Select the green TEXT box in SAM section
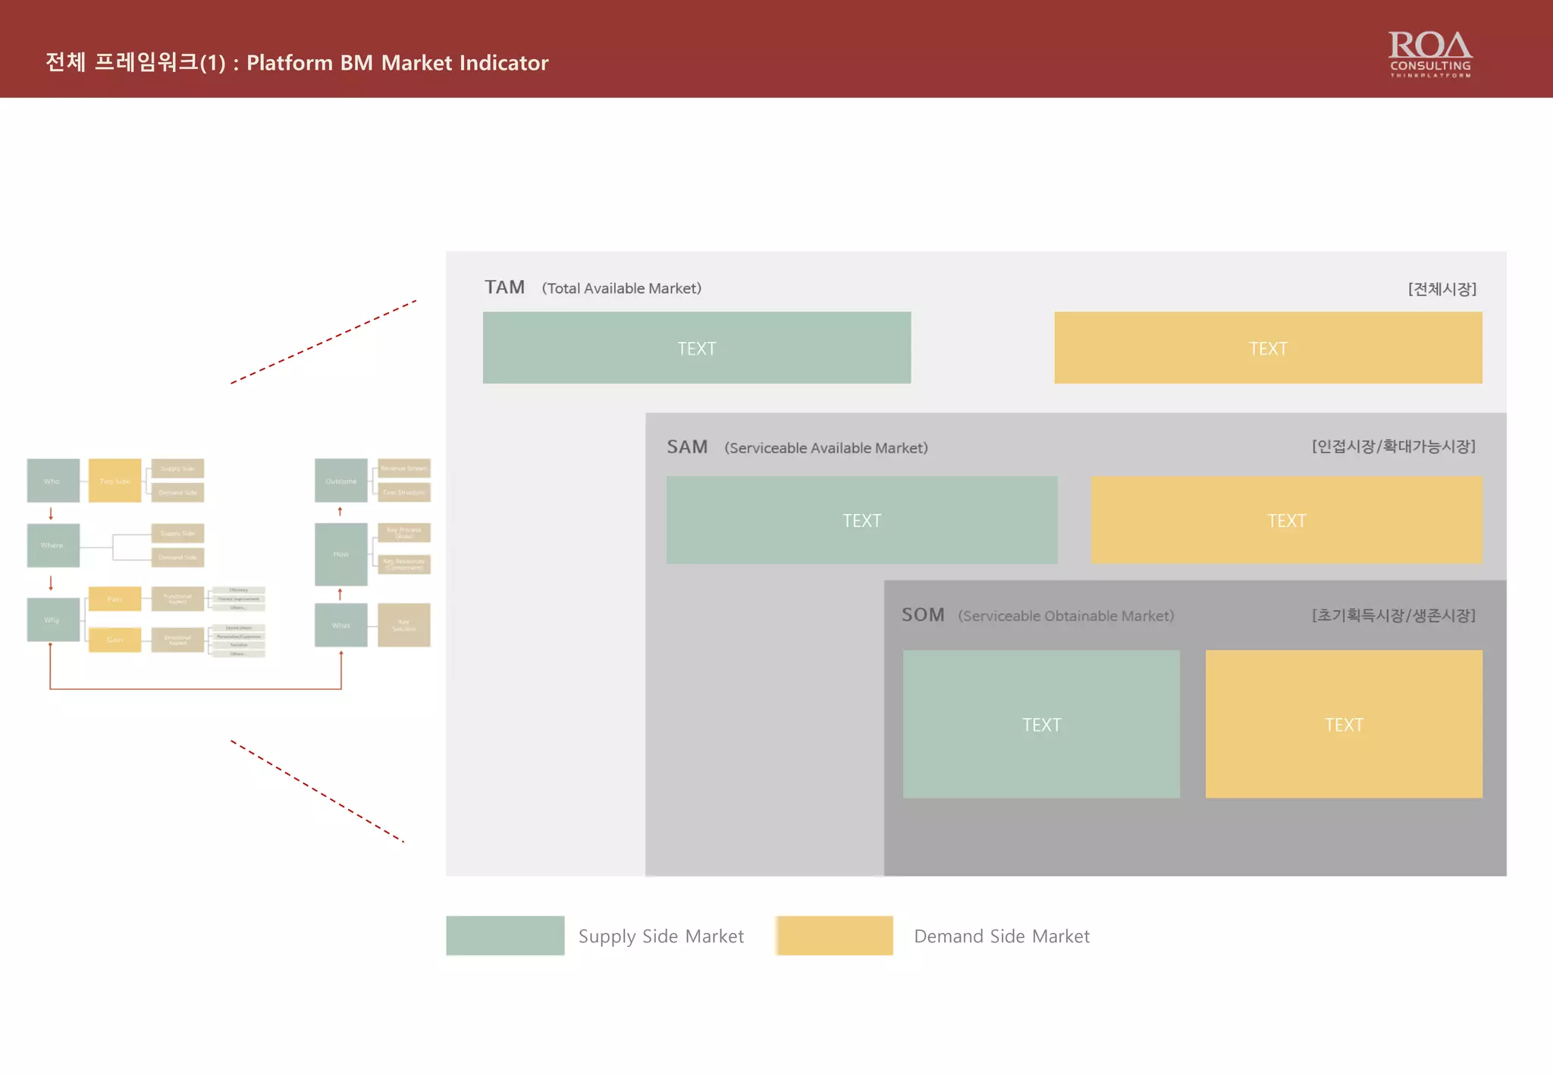 [861, 520]
